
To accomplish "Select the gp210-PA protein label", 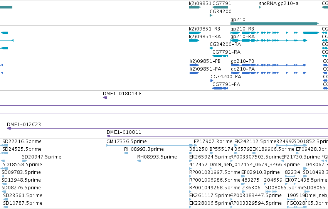I will [x=243, y=69].
